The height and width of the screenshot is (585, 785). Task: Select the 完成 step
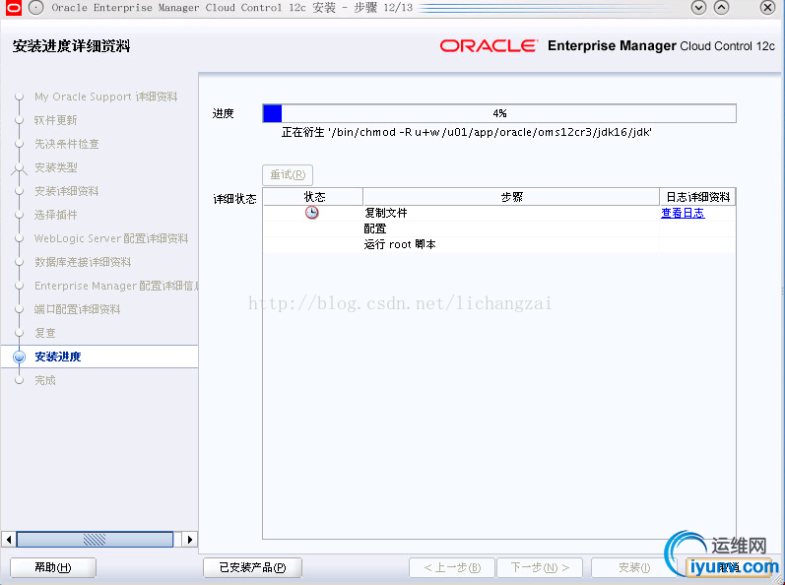pos(45,380)
